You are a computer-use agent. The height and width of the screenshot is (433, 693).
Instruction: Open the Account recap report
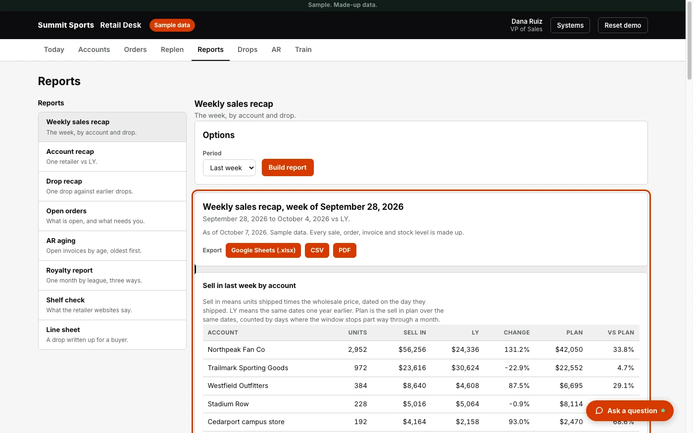pos(112,157)
